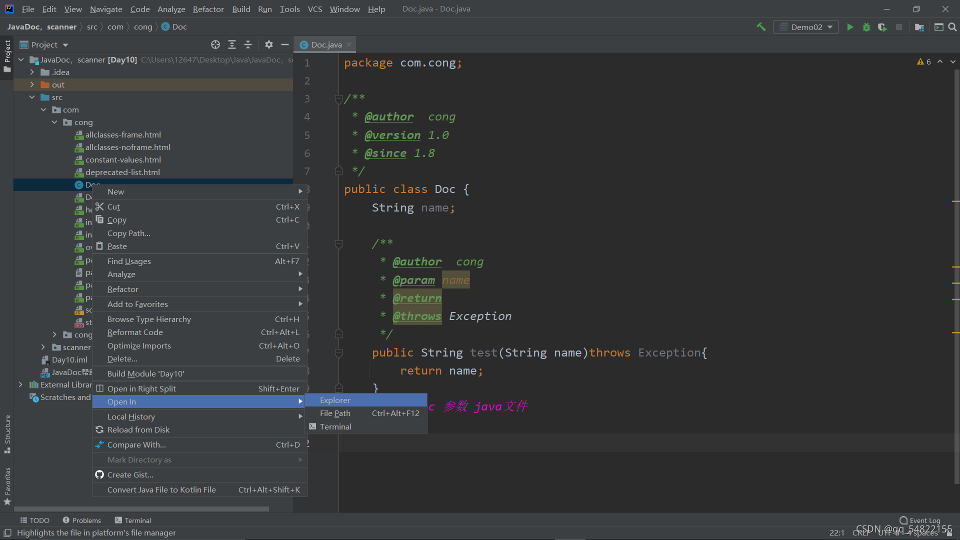
Task: Choose Reload from Disk
Action: click(199, 430)
